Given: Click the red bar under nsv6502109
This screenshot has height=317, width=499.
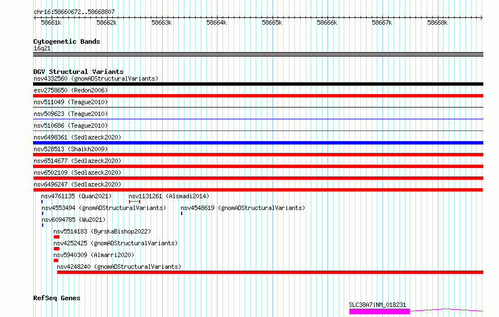Looking at the screenshot, I should pyautogui.click(x=258, y=178).
